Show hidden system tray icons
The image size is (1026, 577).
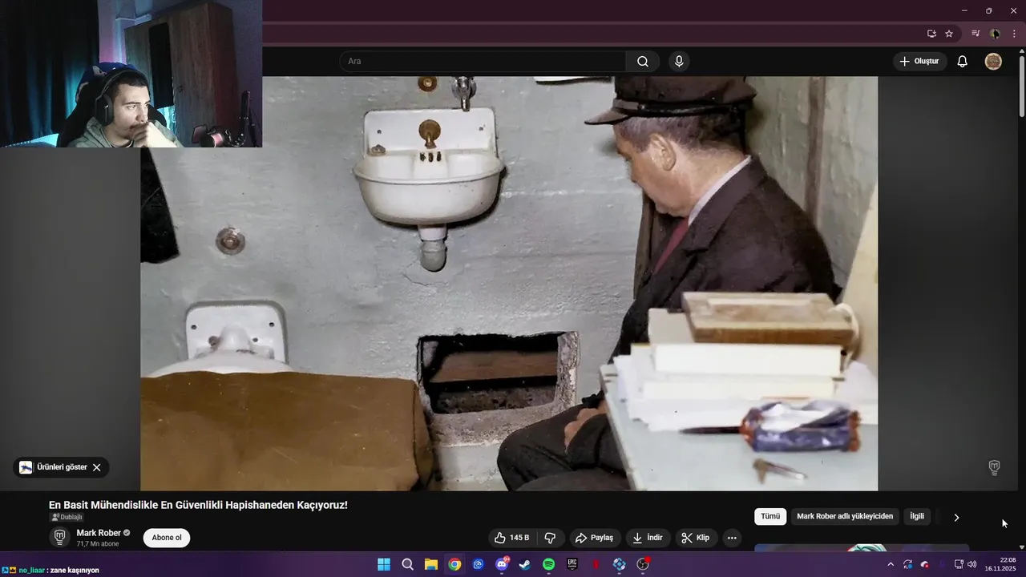[890, 564]
